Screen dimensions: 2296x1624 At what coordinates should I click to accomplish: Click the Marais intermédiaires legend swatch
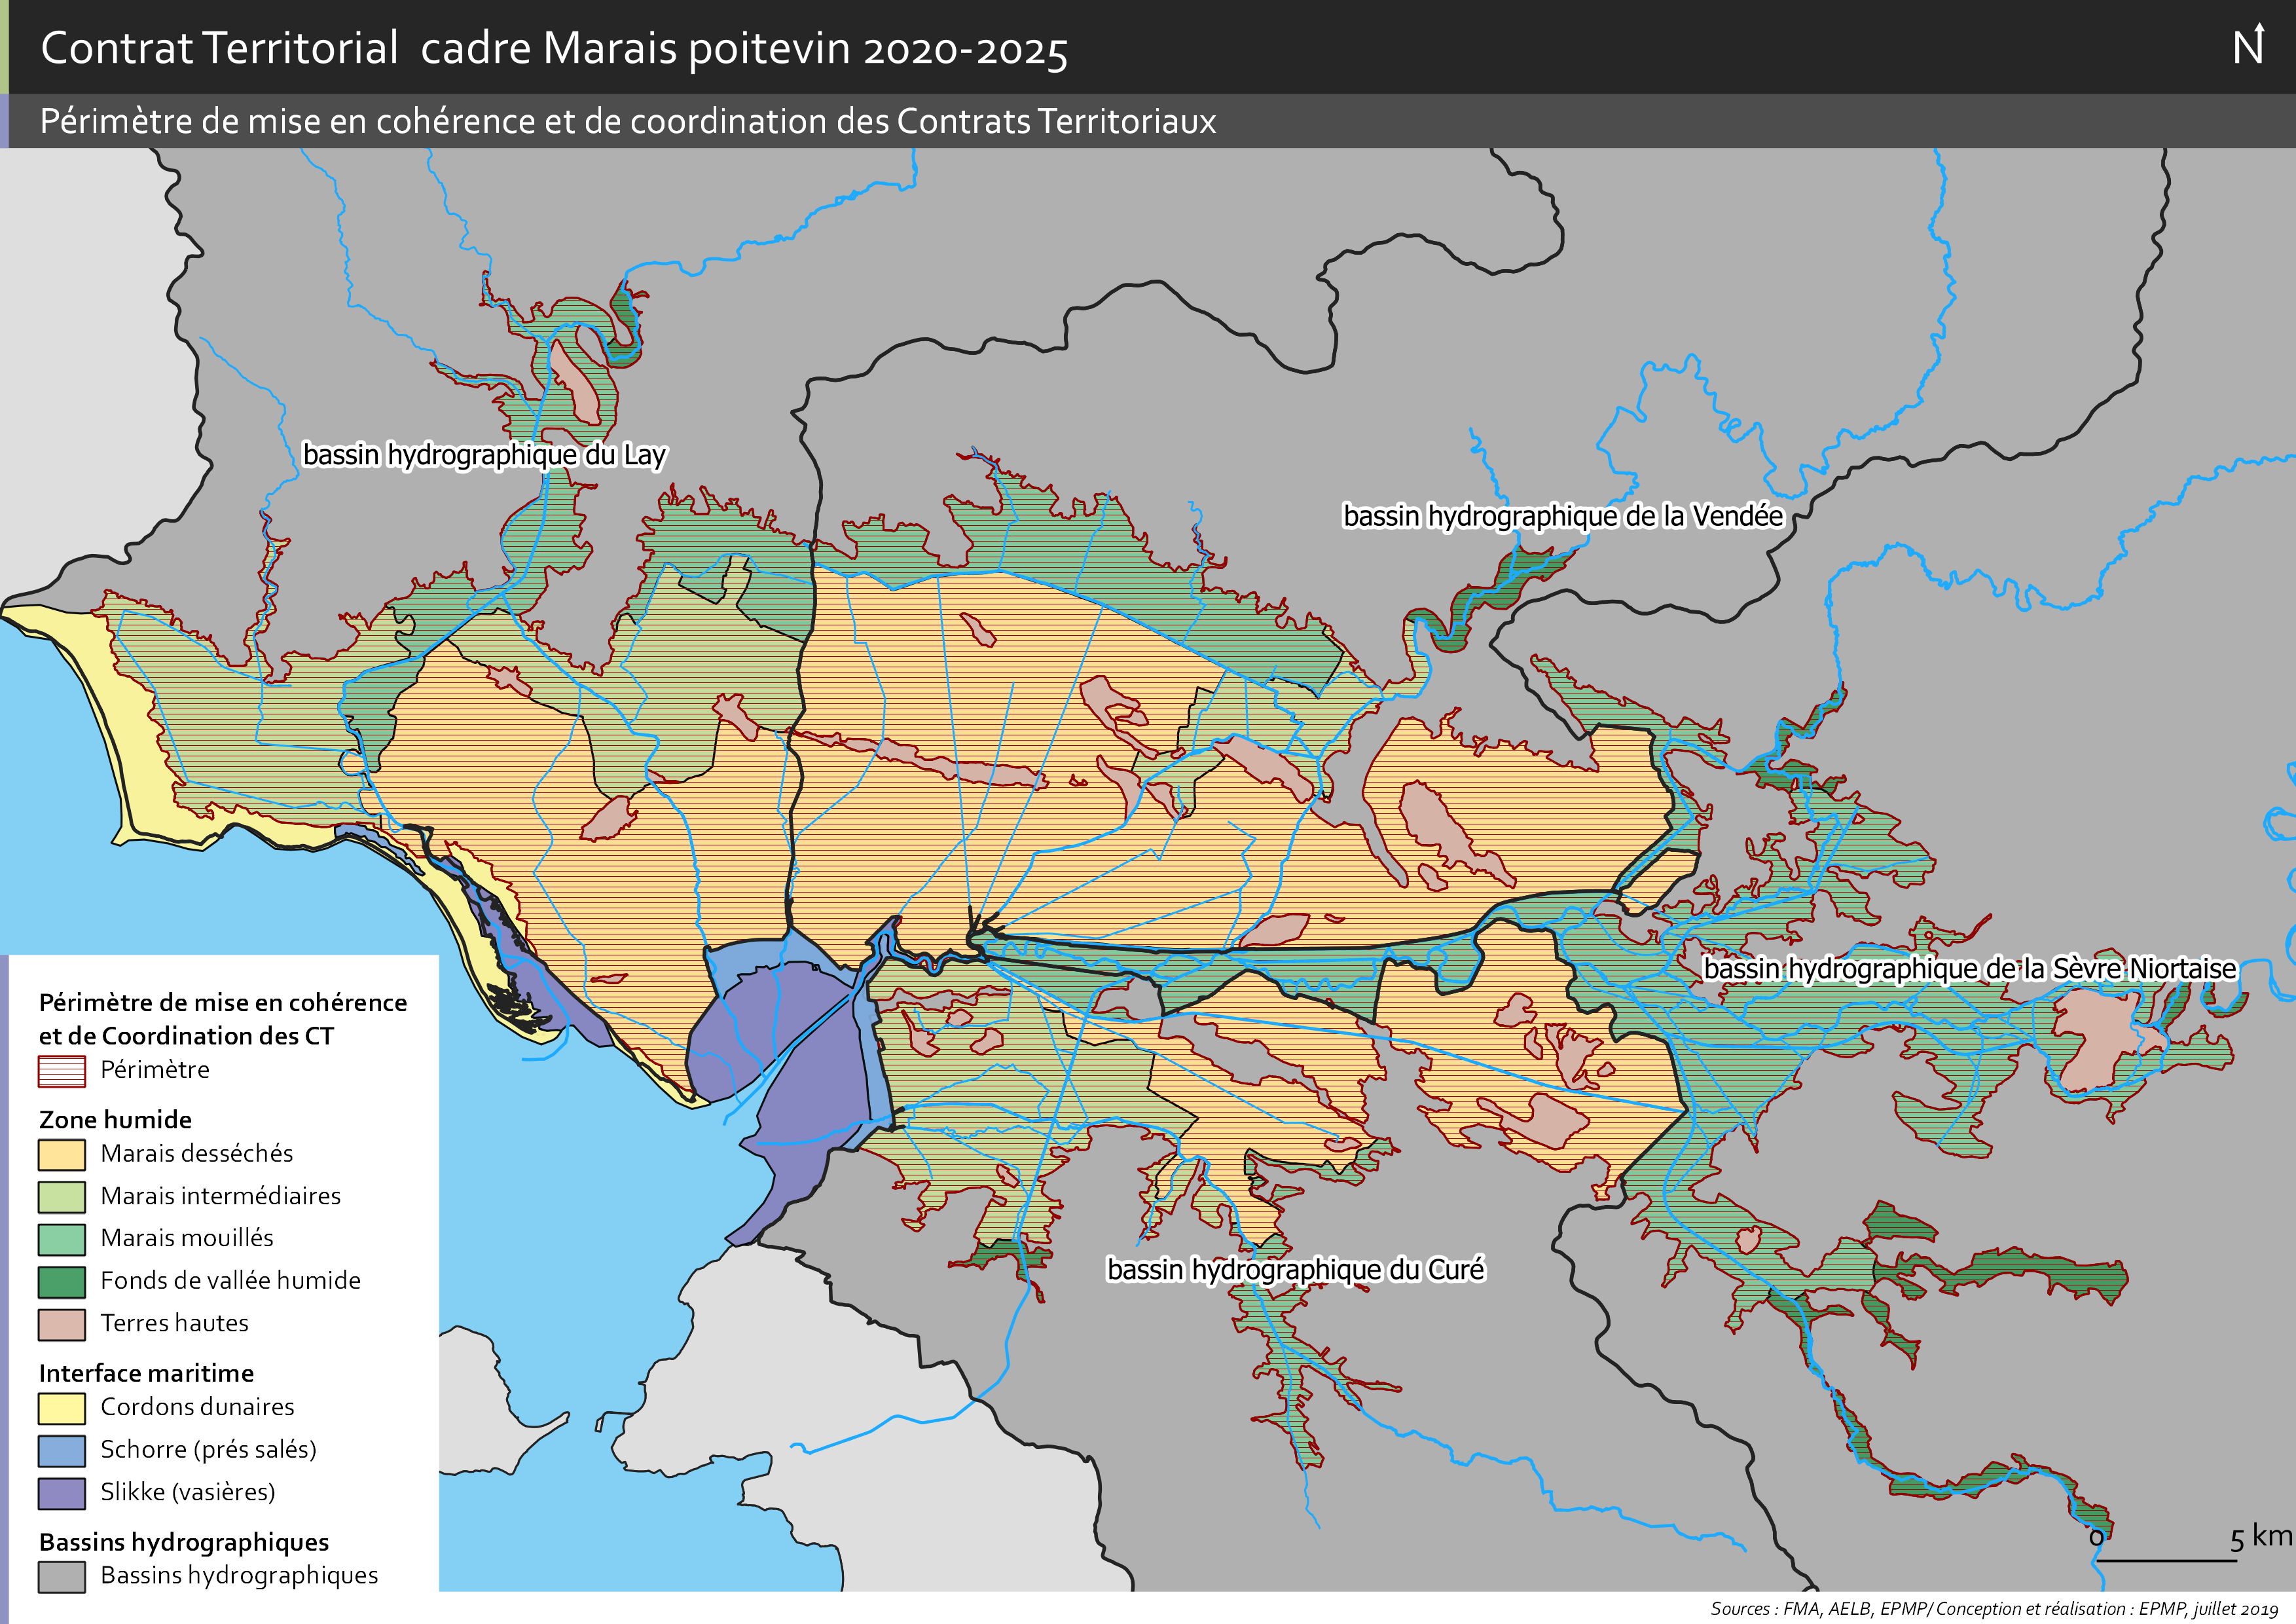coord(61,1197)
